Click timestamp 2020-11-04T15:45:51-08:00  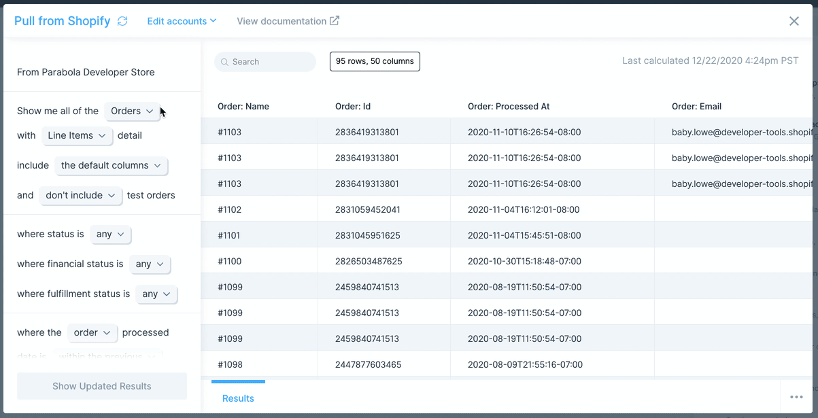pos(524,236)
